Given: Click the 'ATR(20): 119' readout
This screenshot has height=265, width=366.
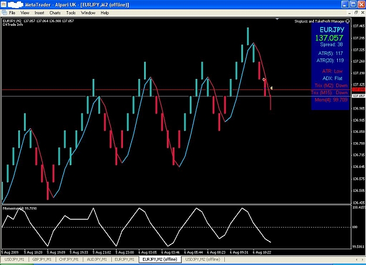Looking at the screenshot, I should click(x=330, y=61).
